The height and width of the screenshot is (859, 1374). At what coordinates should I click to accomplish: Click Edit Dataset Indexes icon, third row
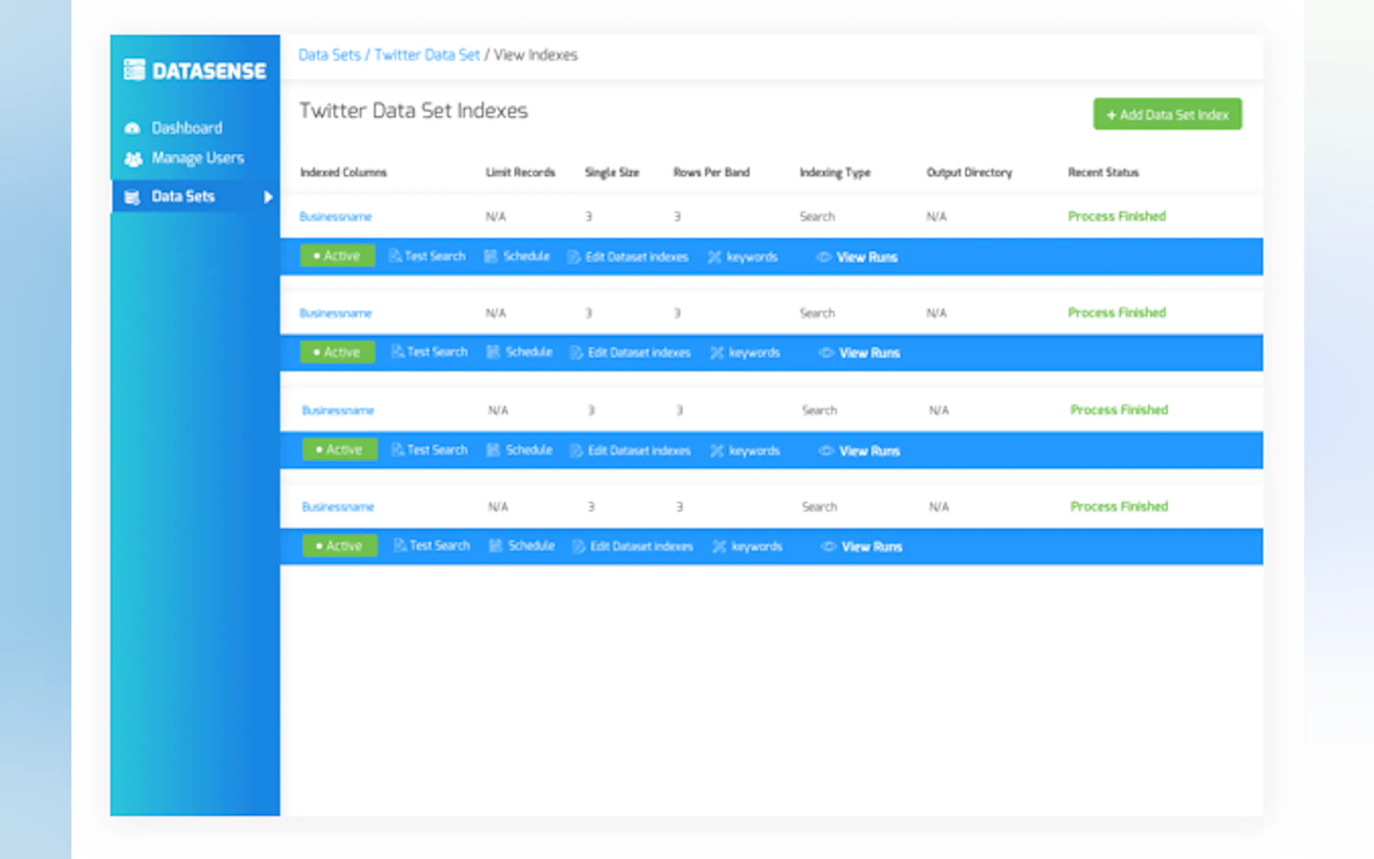pos(577,451)
